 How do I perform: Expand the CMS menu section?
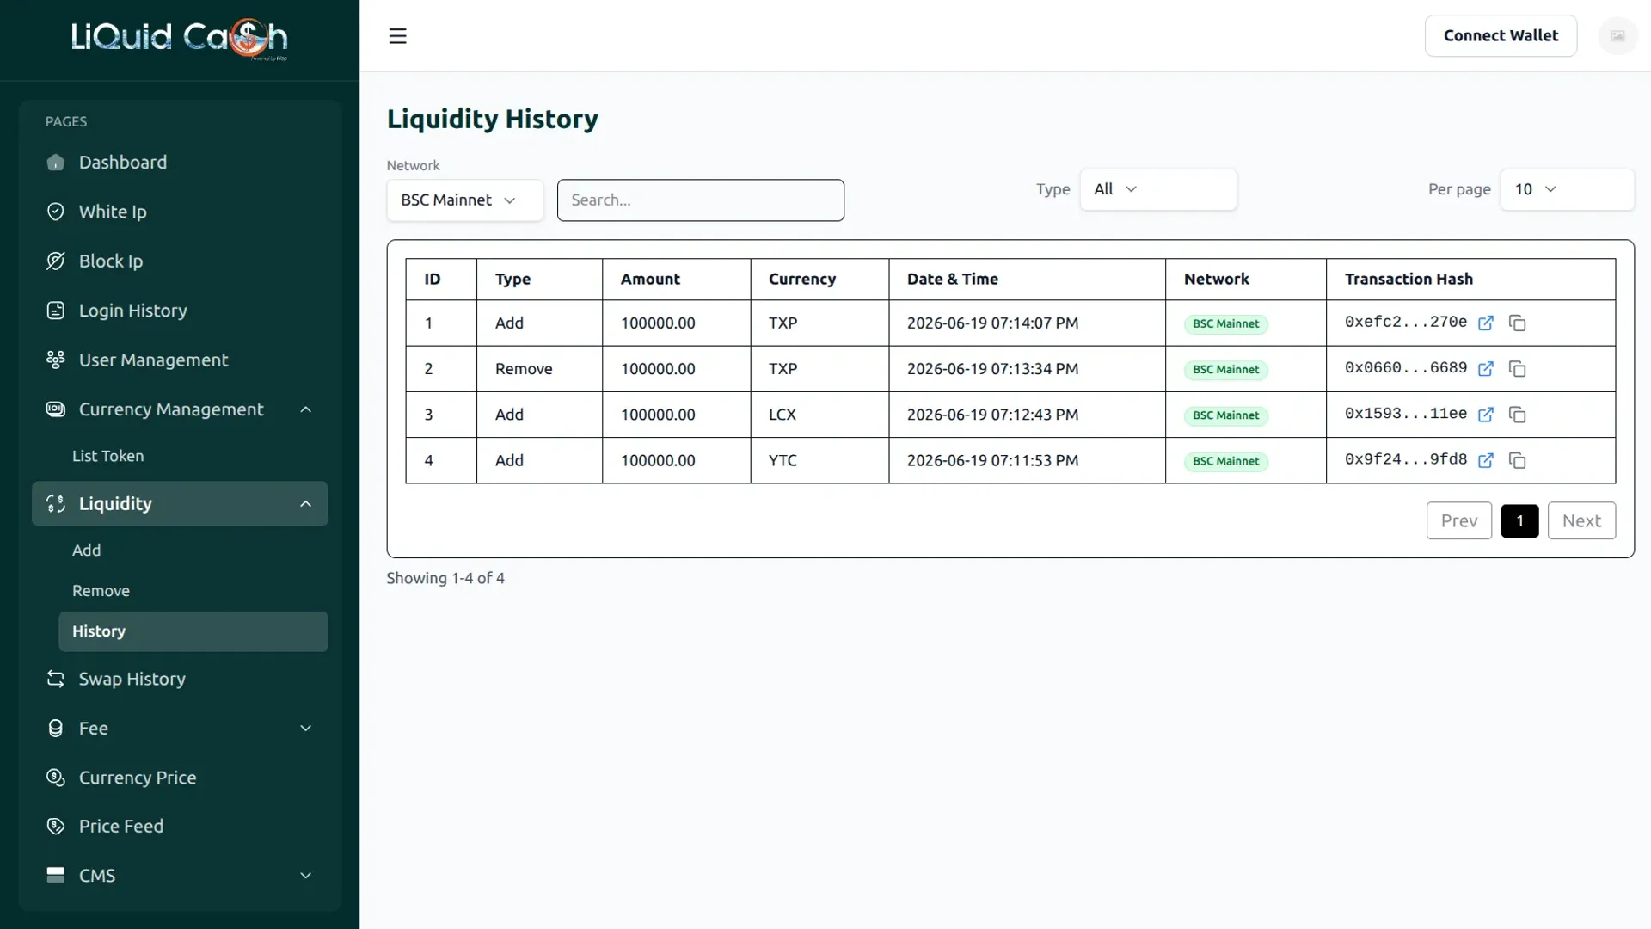[x=180, y=876]
